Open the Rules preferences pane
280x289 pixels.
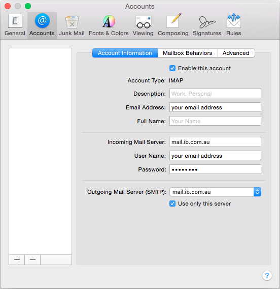point(233,25)
